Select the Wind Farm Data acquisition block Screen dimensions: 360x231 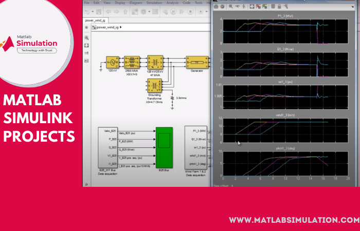click(x=196, y=148)
